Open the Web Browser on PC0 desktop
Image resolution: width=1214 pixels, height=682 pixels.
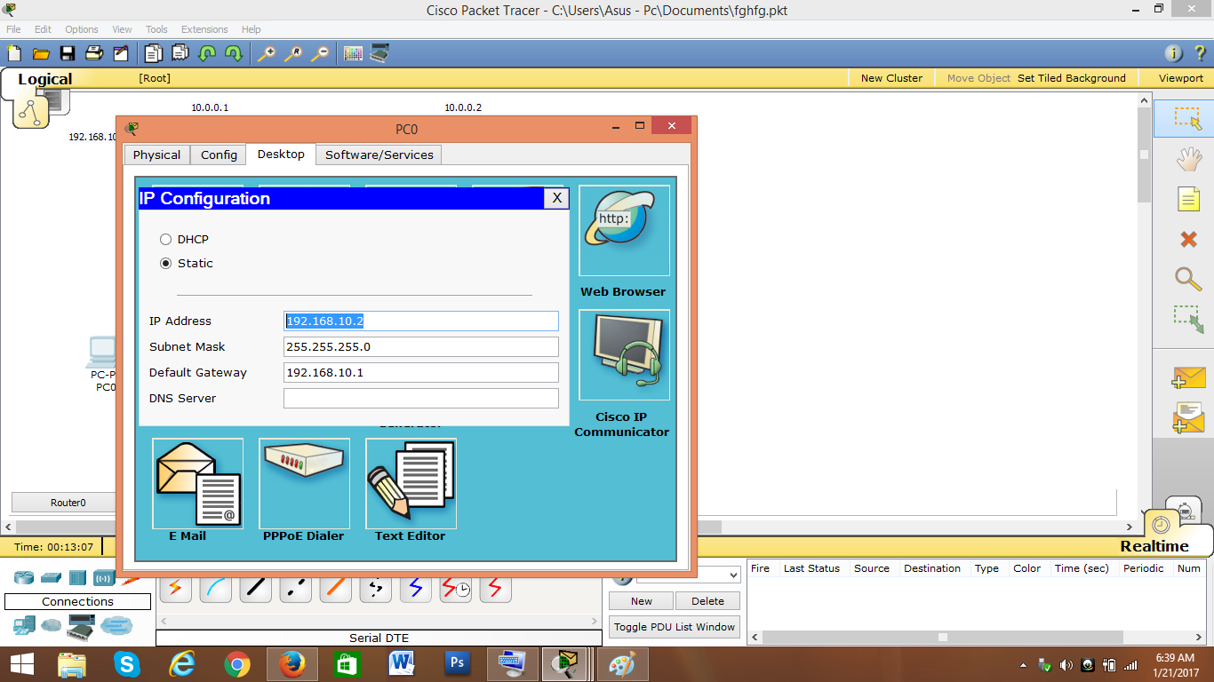pyautogui.click(x=623, y=231)
